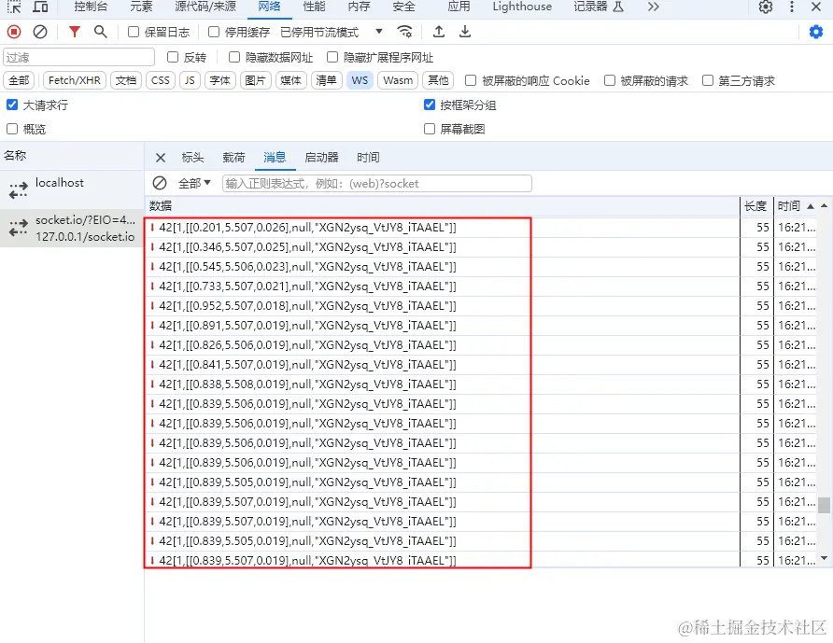The width and height of the screenshot is (833, 643).
Task: Switch to the 源代码/来源 tab
Action: tap(205, 7)
